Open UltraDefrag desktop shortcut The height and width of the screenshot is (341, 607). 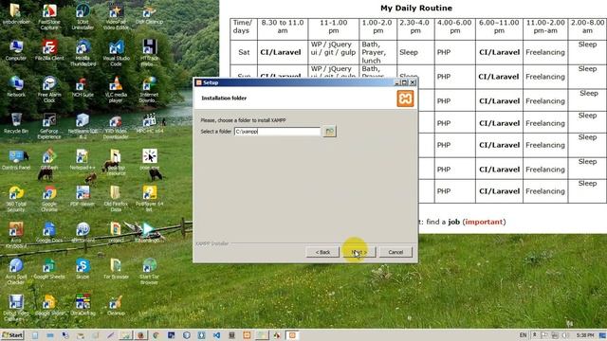pyautogui.click(x=83, y=305)
